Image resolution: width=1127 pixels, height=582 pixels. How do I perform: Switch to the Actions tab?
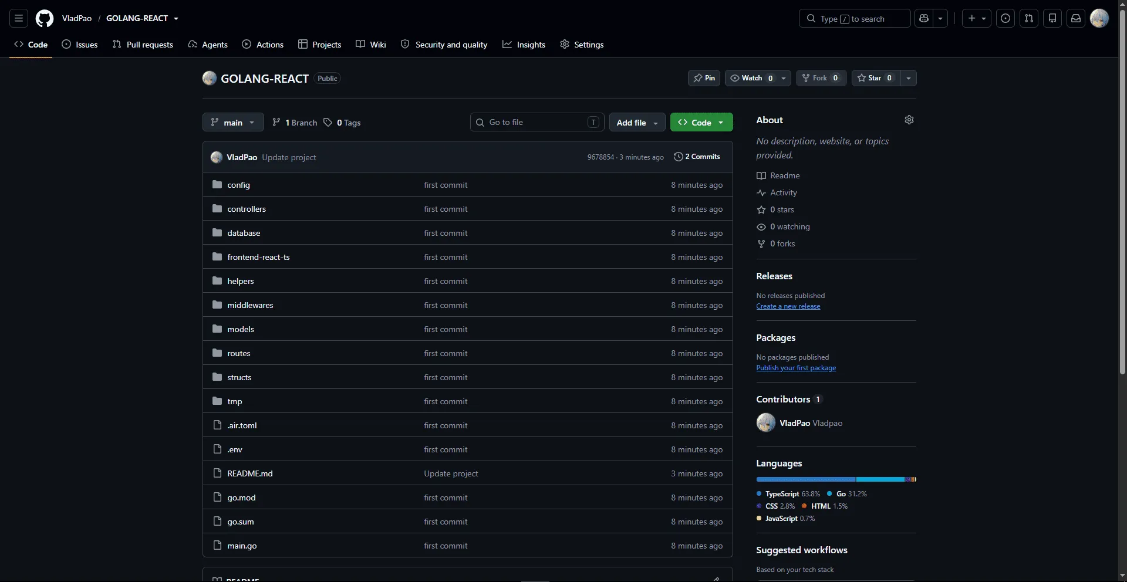263,45
